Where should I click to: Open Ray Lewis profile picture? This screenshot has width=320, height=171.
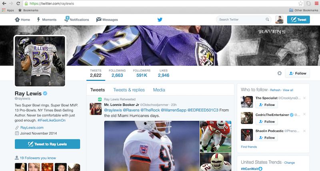coord(40,61)
